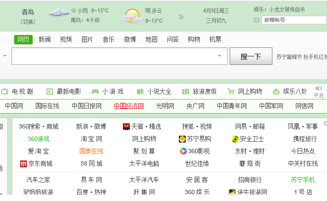
Task: Click 切换 to switch city
Action: click(x=28, y=22)
